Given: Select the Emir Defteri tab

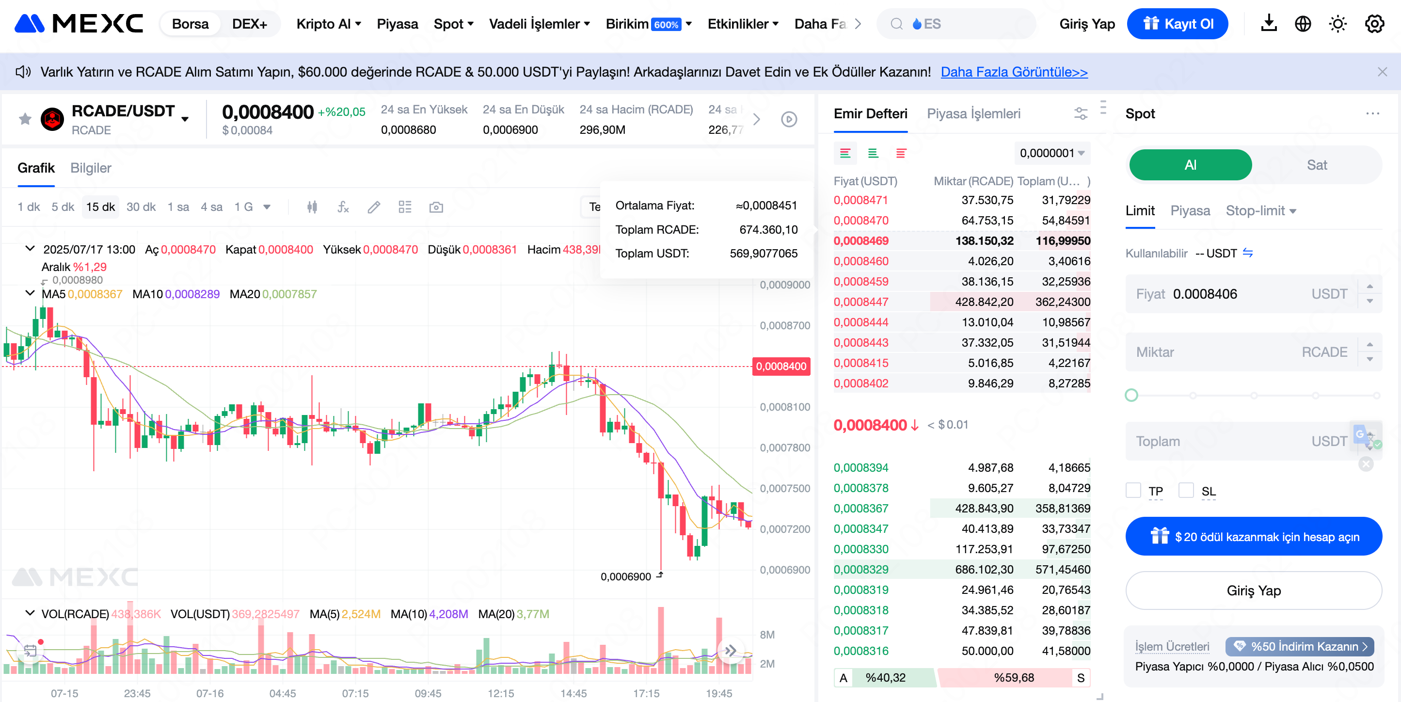Looking at the screenshot, I should point(870,113).
